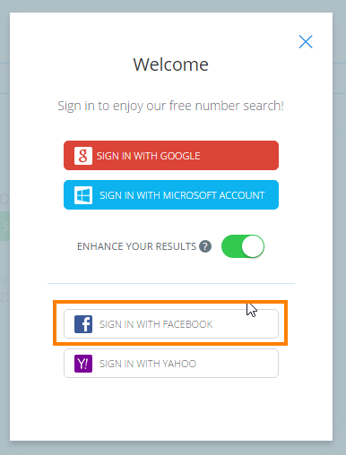Sign in with Microsoft Account

(x=171, y=195)
